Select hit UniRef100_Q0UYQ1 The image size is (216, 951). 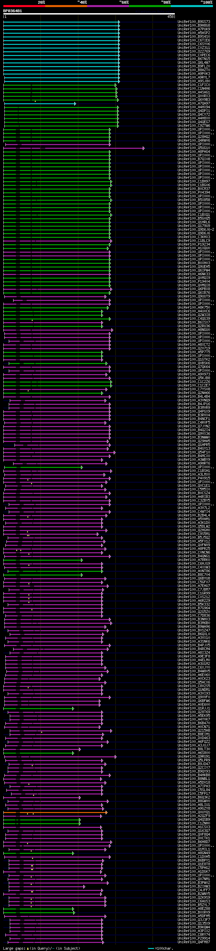click(193, 812)
